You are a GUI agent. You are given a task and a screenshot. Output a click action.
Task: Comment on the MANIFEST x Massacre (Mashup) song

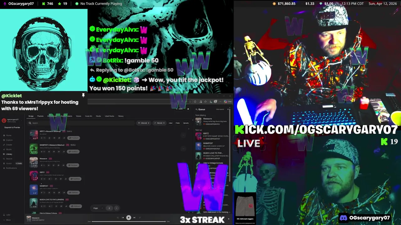pyautogui.click(x=59, y=152)
